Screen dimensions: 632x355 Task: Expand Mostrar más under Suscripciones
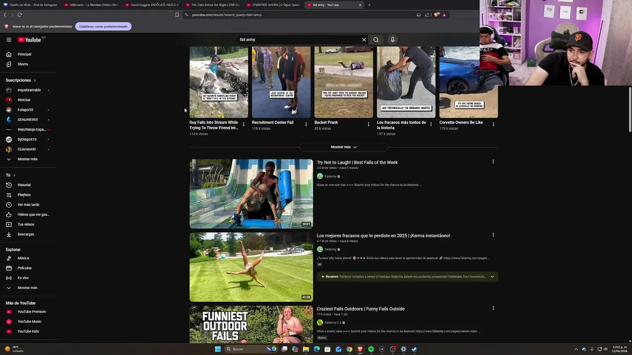pyautogui.click(x=28, y=159)
